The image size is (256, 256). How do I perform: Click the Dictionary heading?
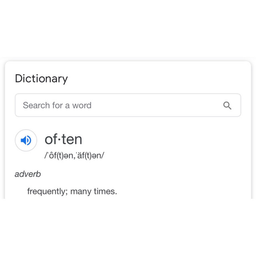pyautogui.click(x=41, y=79)
